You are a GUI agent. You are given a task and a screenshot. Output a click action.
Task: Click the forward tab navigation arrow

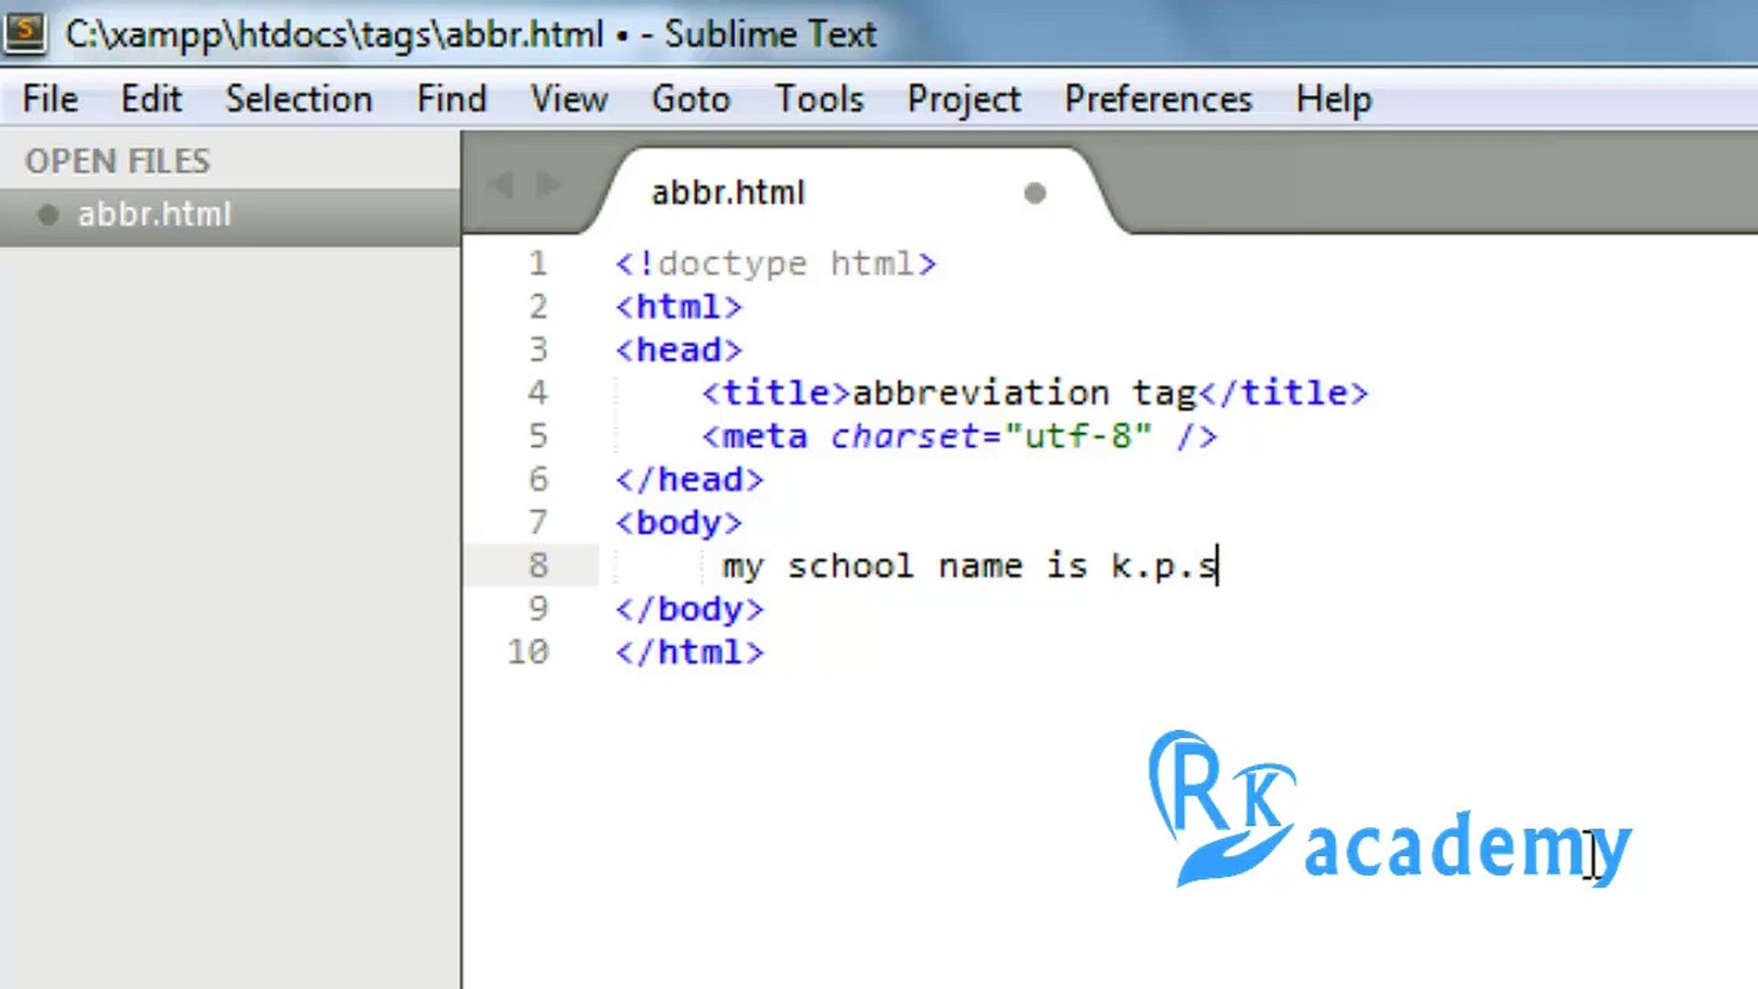[548, 185]
